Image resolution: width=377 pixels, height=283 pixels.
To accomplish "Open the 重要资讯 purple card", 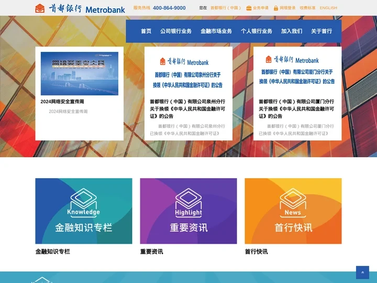I will pos(188,211).
